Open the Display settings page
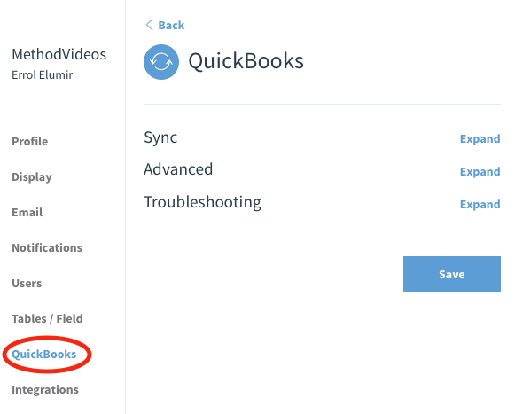Image resolution: width=515 pixels, height=414 pixels. tap(32, 177)
